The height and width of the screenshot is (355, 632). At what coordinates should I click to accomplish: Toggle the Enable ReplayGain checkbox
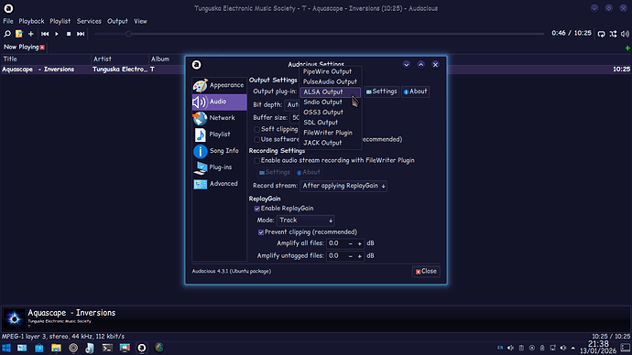257,209
